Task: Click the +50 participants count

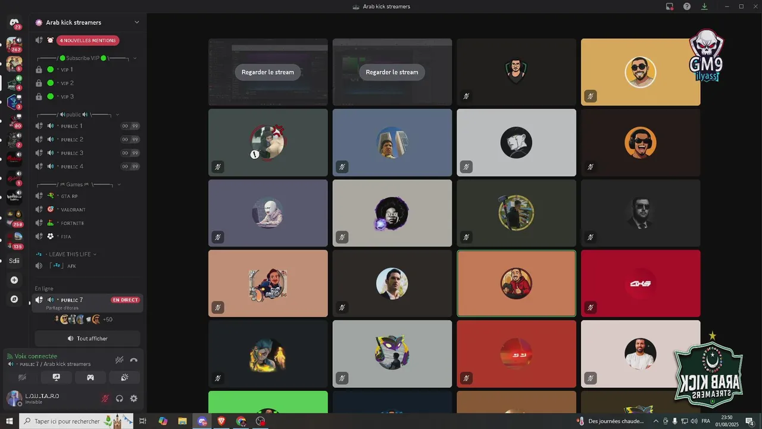Action: pos(108,319)
